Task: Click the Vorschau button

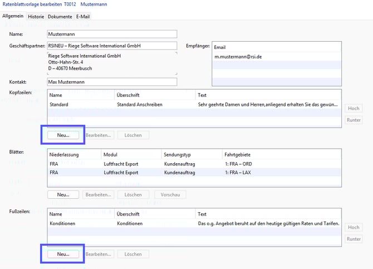Action: point(169,194)
